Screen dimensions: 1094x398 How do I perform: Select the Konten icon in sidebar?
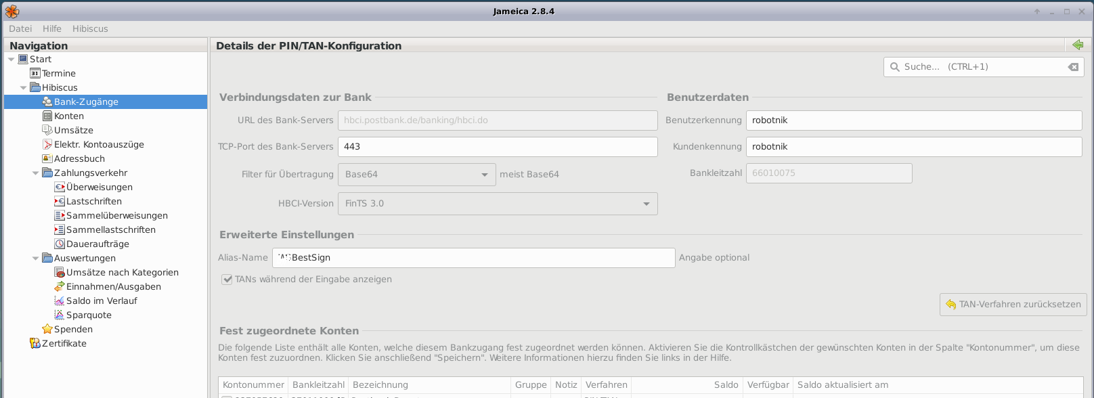pos(47,116)
